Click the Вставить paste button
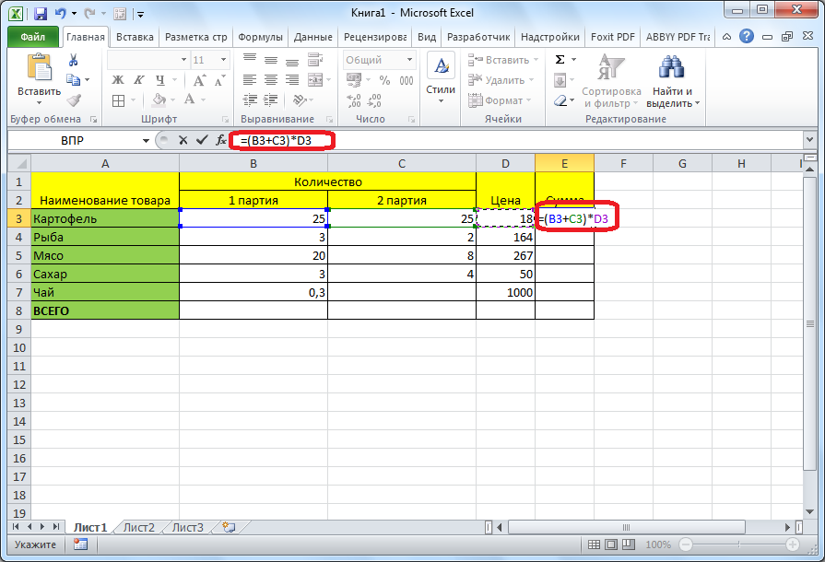Viewport: 825px width, 562px height. [39, 78]
